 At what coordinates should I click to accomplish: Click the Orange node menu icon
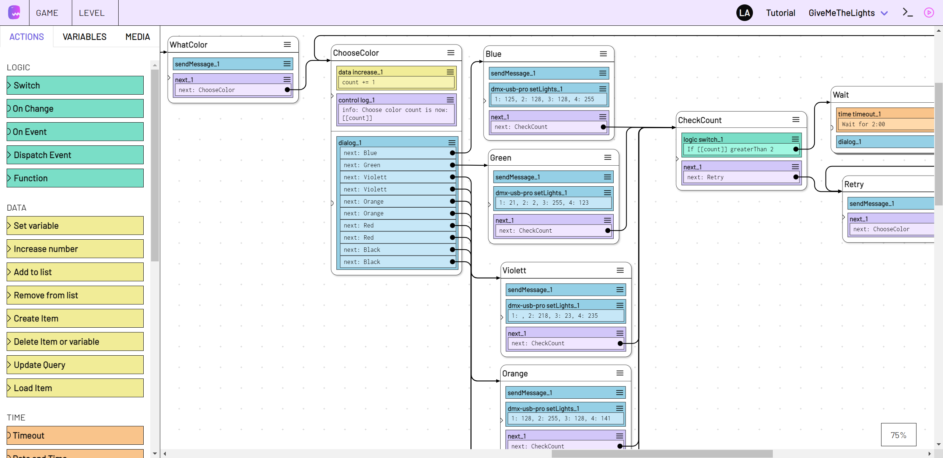pyautogui.click(x=620, y=373)
